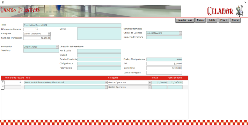Click the Pais/Region input field

coord(99,68)
